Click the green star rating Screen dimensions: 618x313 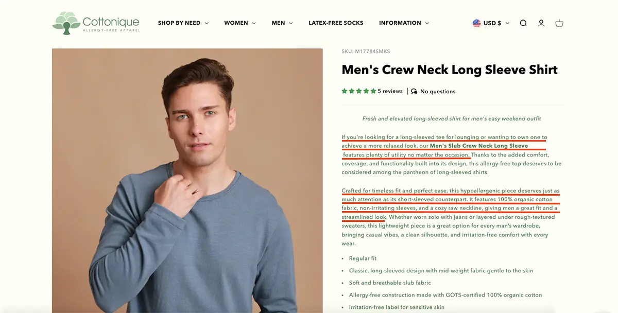point(358,91)
